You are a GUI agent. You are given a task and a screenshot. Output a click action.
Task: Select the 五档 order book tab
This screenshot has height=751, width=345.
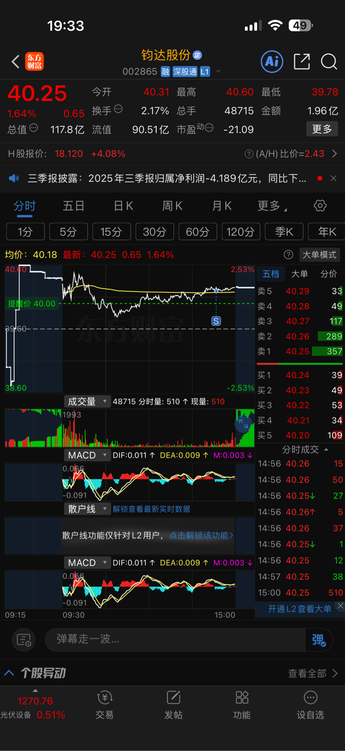(x=271, y=274)
